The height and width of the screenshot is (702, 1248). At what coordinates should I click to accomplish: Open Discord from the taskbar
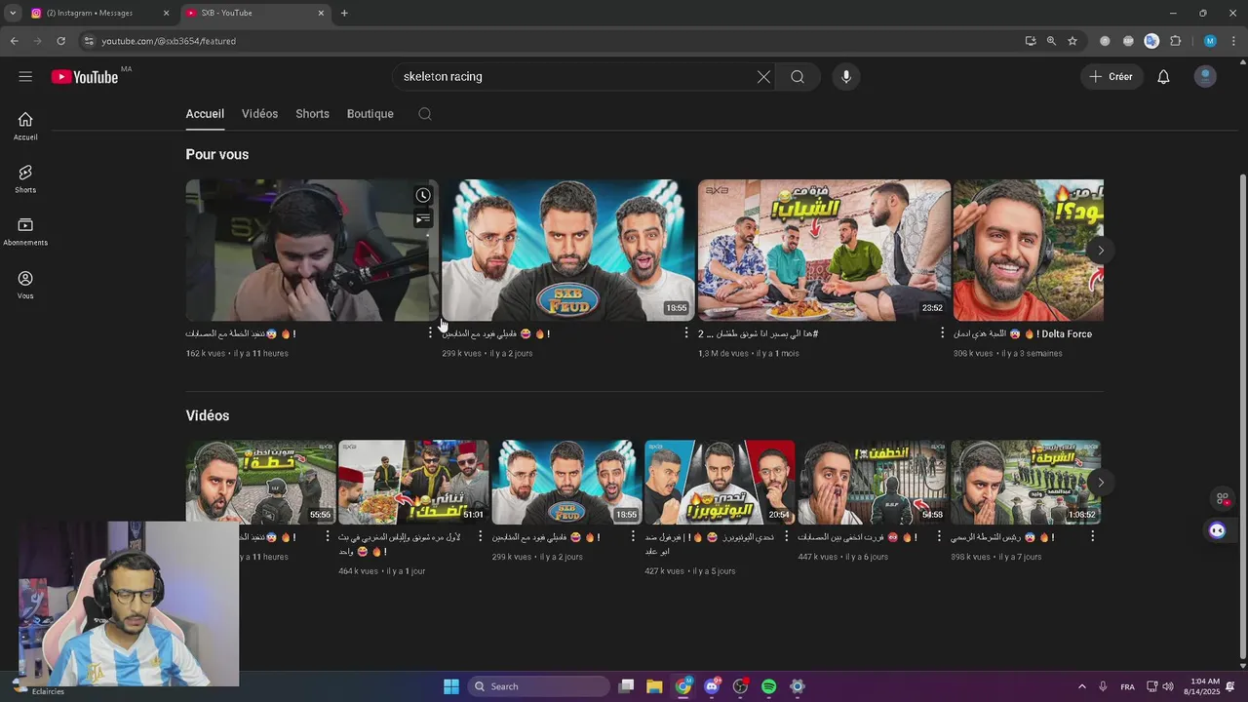712,686
